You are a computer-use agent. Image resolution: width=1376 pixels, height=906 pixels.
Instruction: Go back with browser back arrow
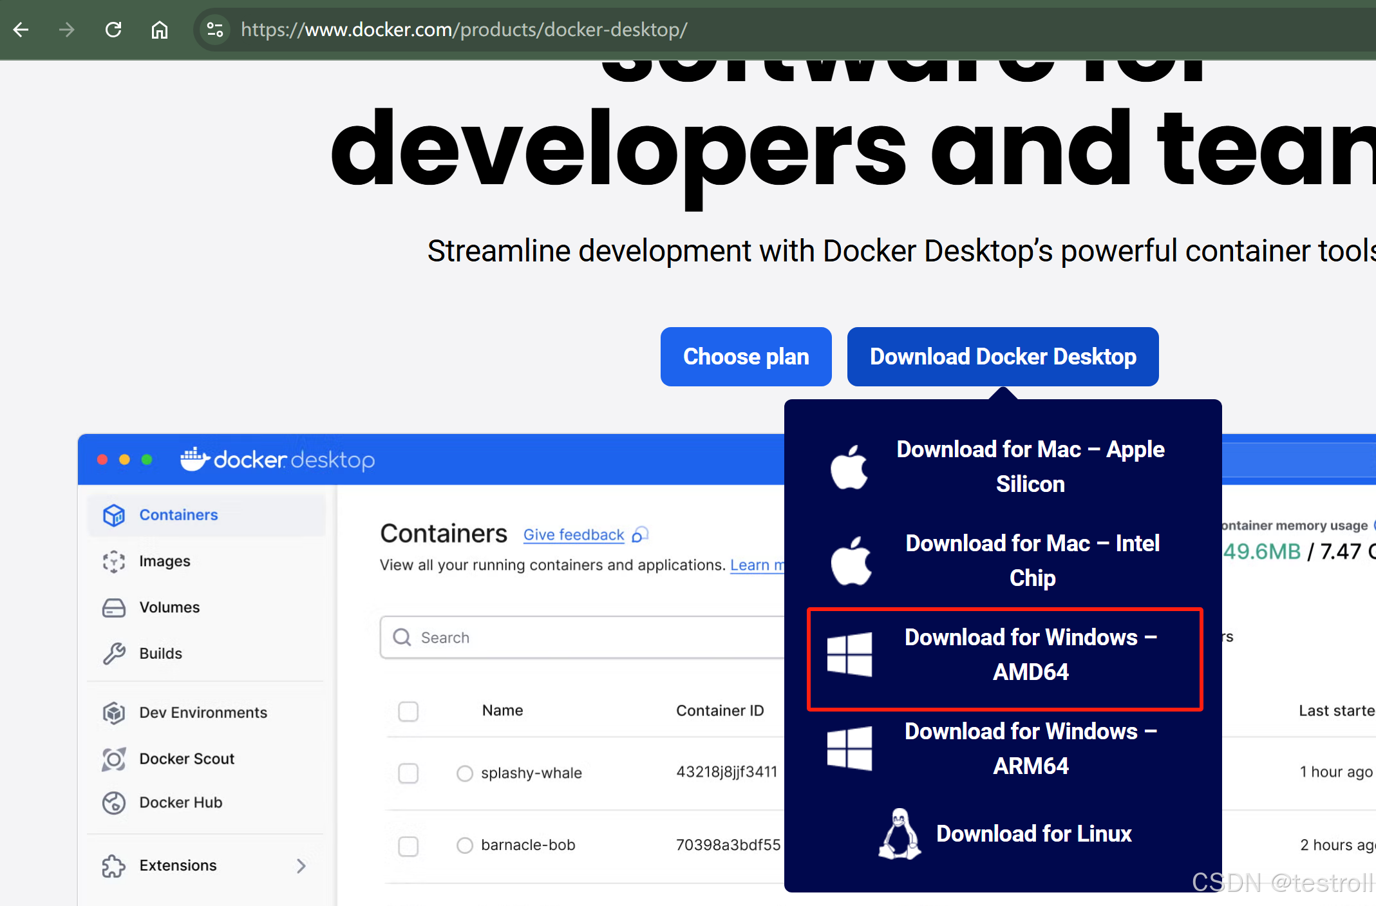tap(21, 30)
